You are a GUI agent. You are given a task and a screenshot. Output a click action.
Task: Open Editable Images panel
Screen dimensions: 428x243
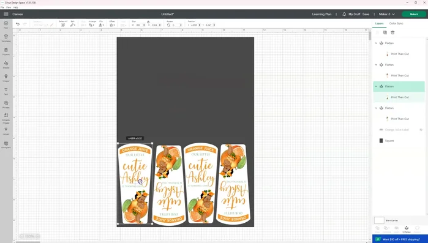coord(6,118)
